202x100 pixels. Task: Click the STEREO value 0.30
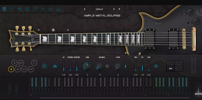click(x=70, y=75)
